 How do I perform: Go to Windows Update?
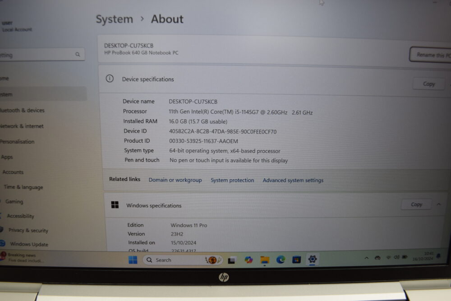[29, 244]
